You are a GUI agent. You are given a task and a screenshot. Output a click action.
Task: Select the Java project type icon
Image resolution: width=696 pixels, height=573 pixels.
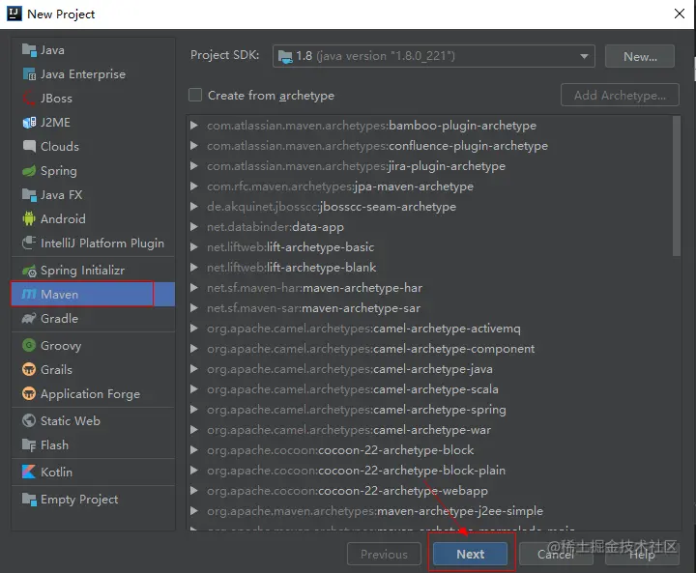click(x=29, y=50)
